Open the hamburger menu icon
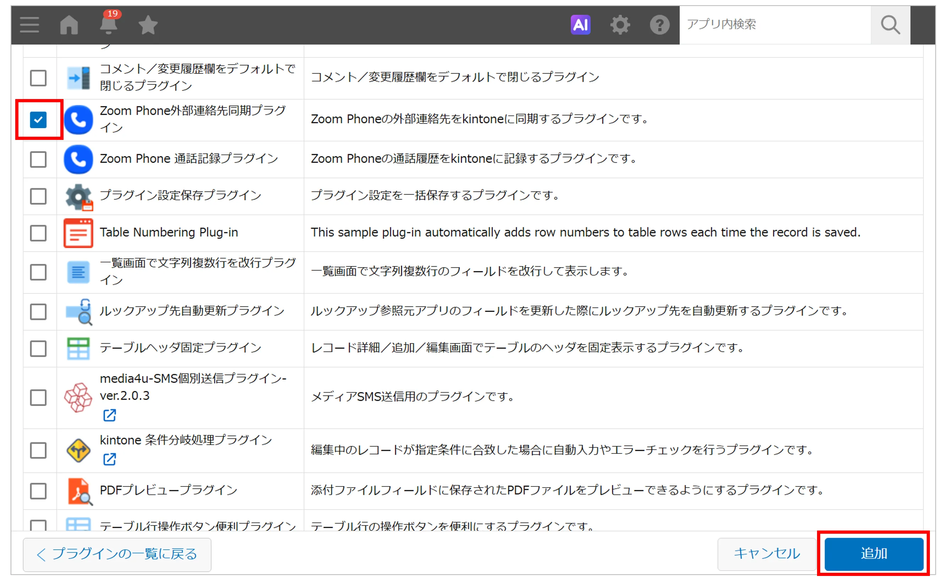Viewport: 948px width, 582px height. 29,25
